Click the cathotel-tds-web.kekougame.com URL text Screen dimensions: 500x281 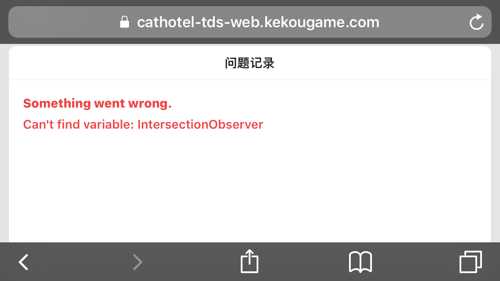coord(258,22)
